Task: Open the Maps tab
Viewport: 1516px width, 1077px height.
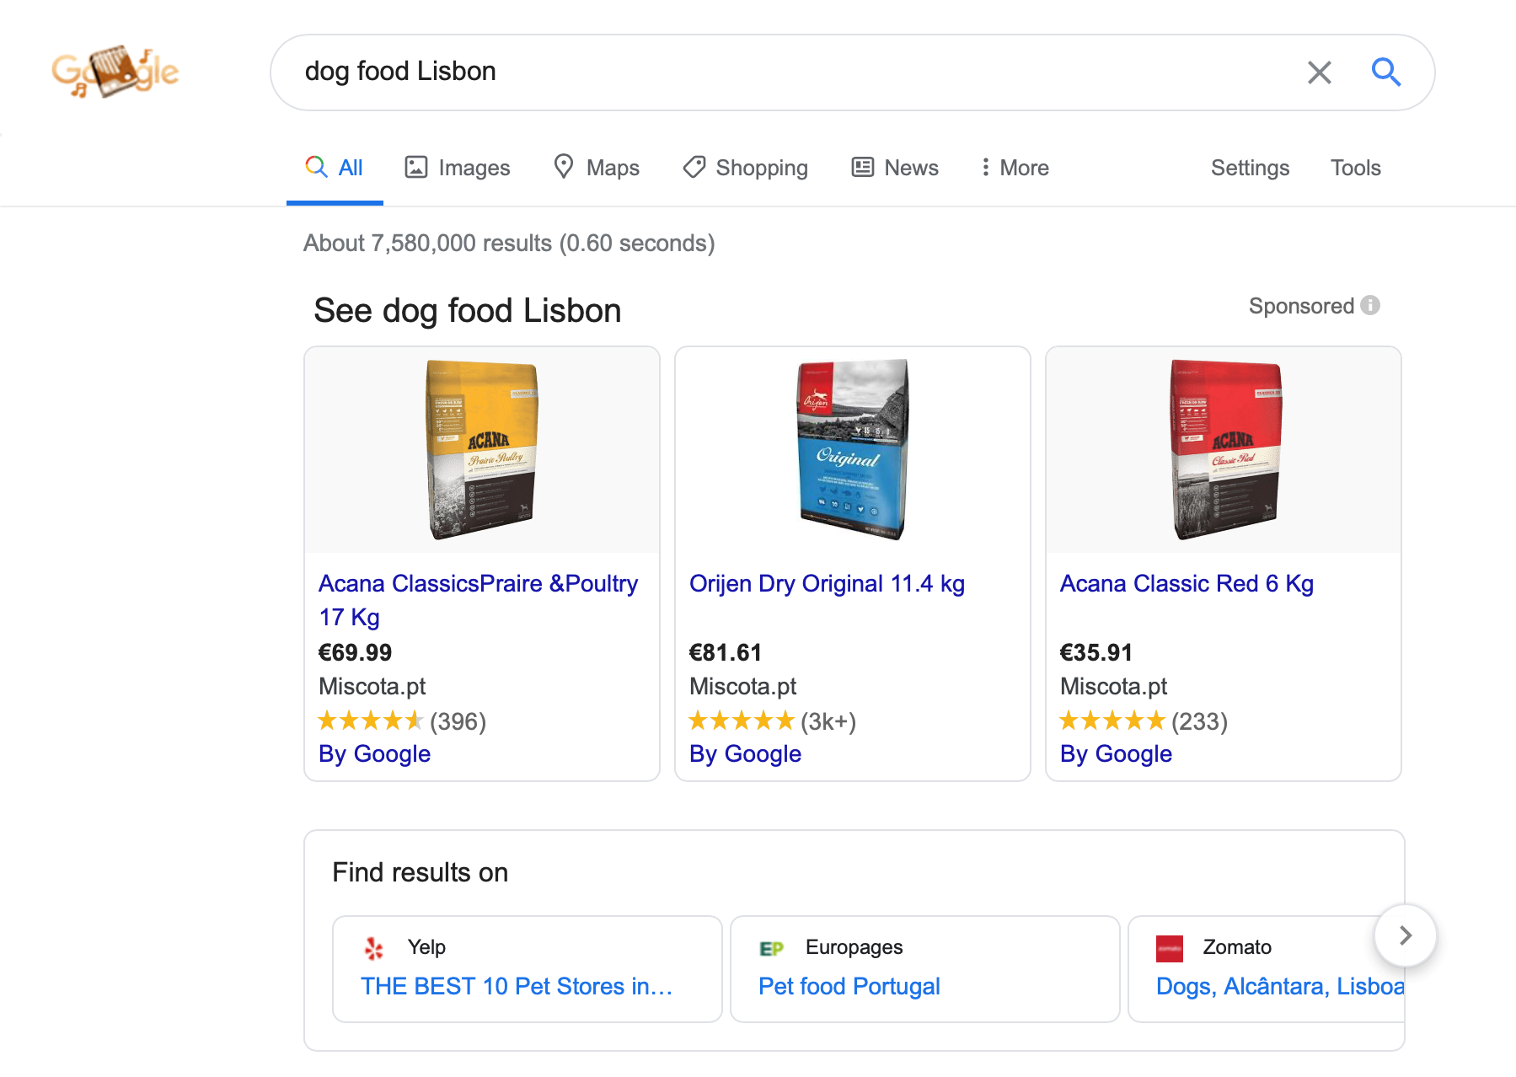Action: pyautogui.click(x=597, y=168)
